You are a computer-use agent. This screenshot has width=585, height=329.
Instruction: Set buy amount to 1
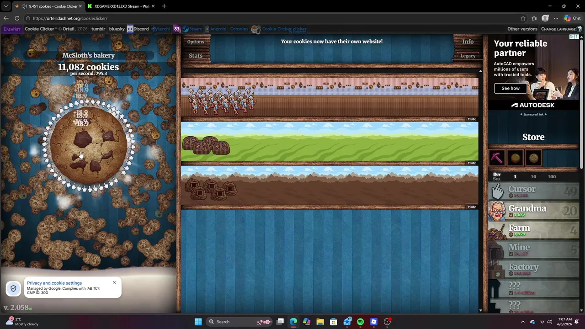tap(515, 177)
